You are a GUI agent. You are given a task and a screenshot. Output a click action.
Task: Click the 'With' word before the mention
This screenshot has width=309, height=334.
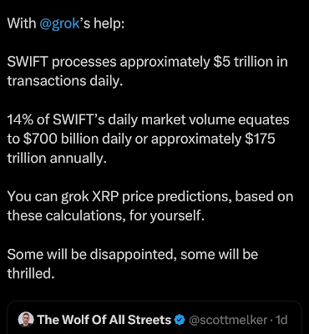point(22,23)
